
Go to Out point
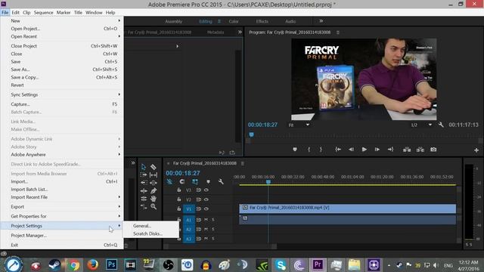(x=390, y=150)
